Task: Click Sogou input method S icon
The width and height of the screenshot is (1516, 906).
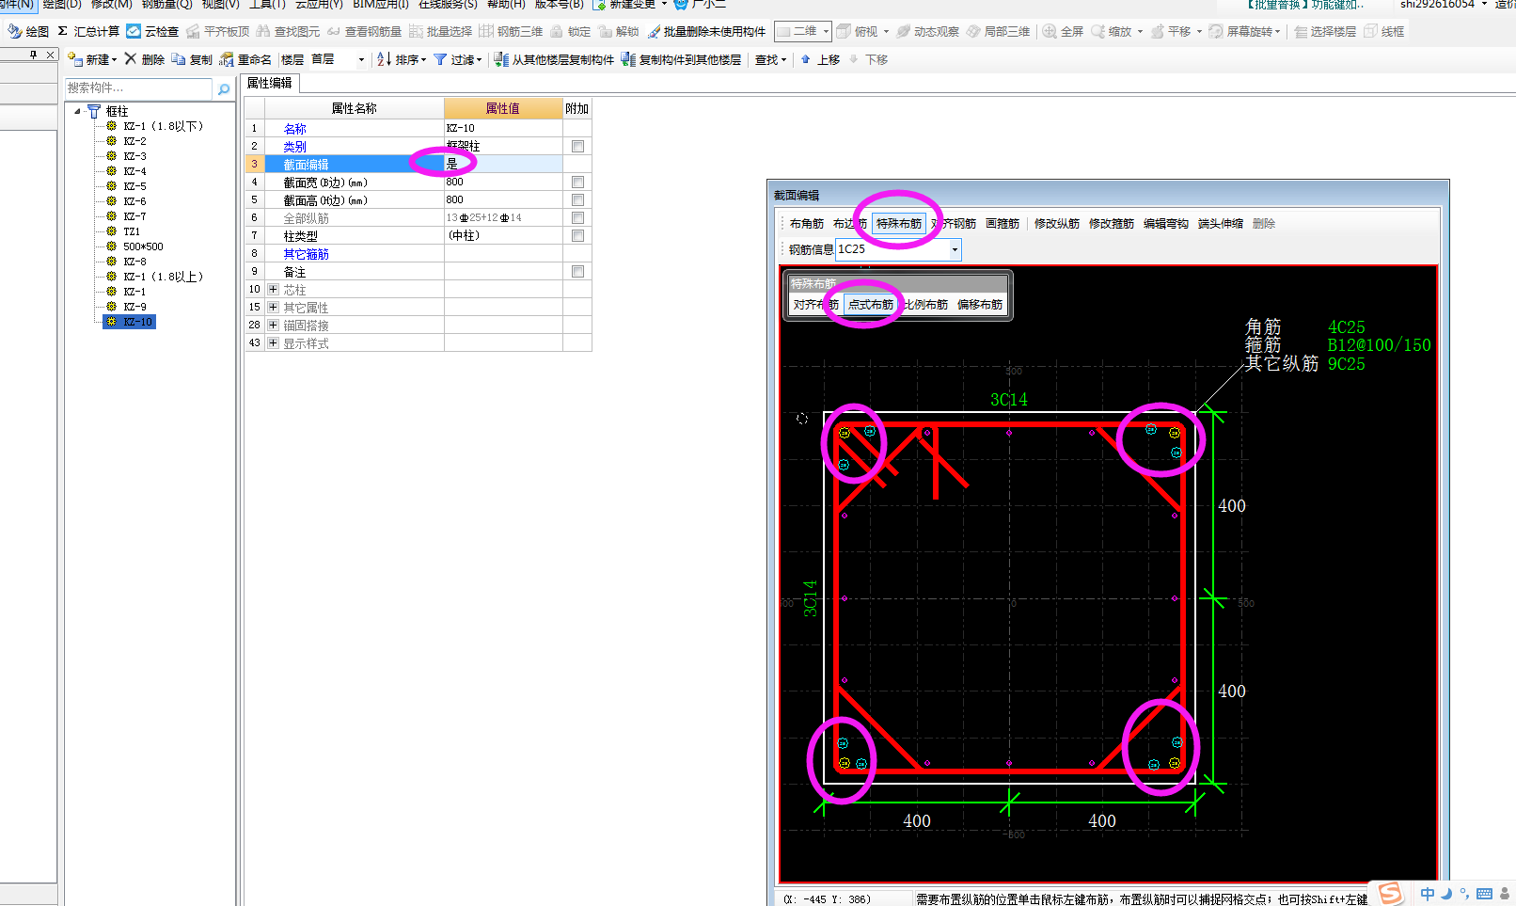Action: pos(1390,893)
